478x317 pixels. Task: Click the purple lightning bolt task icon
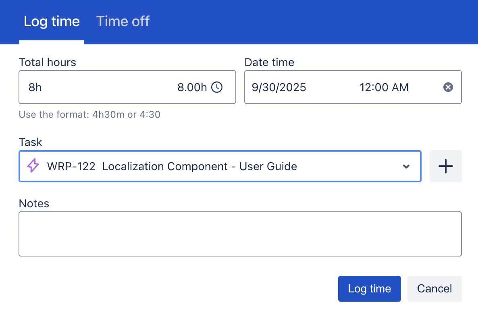coord(33,166)
